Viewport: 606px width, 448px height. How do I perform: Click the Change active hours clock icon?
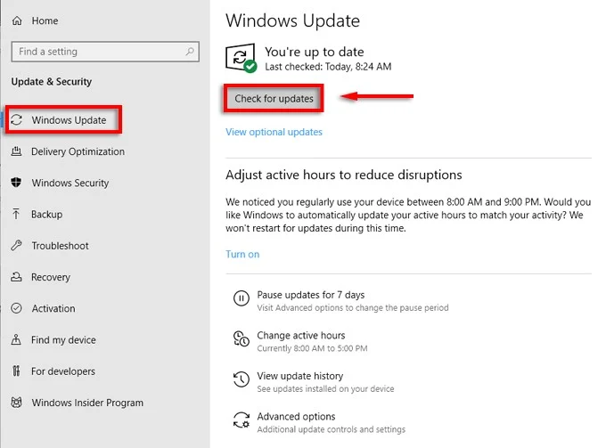pyautogui.click(x=242, y=338)
